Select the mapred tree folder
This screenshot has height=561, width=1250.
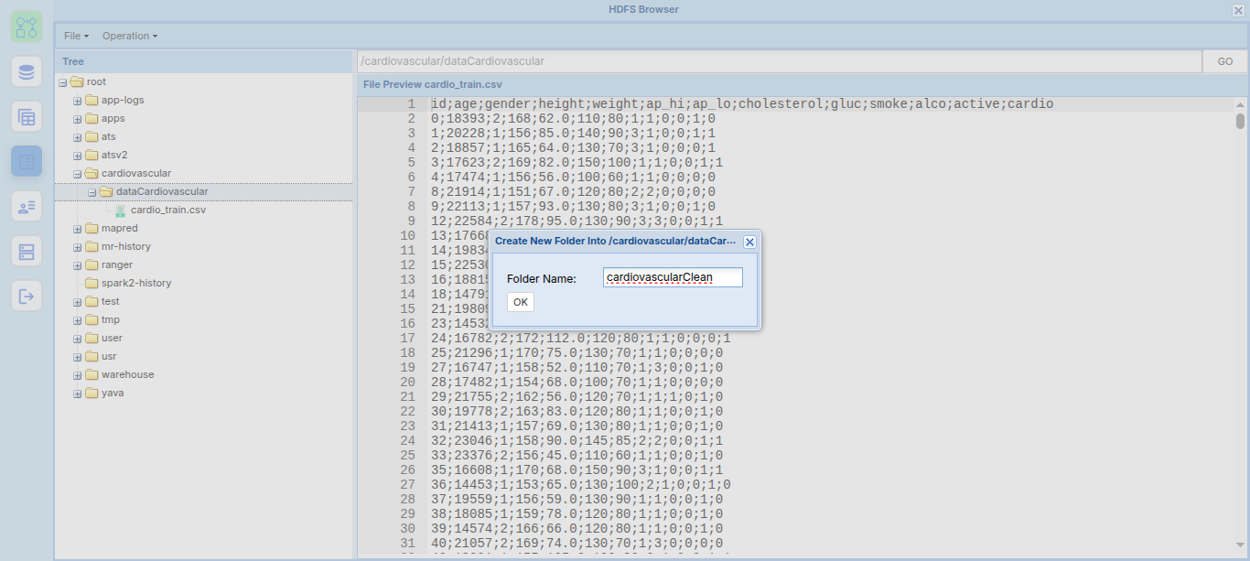pyautogui.click(x=120, y=228)
